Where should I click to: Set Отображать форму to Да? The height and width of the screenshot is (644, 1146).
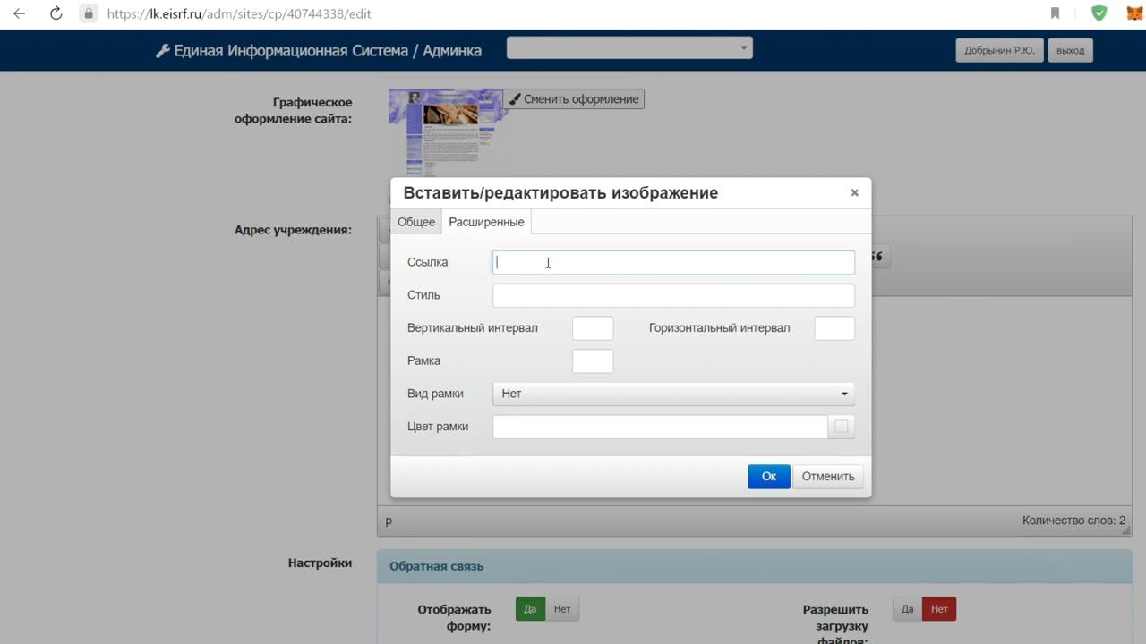[x=530, y=609]
